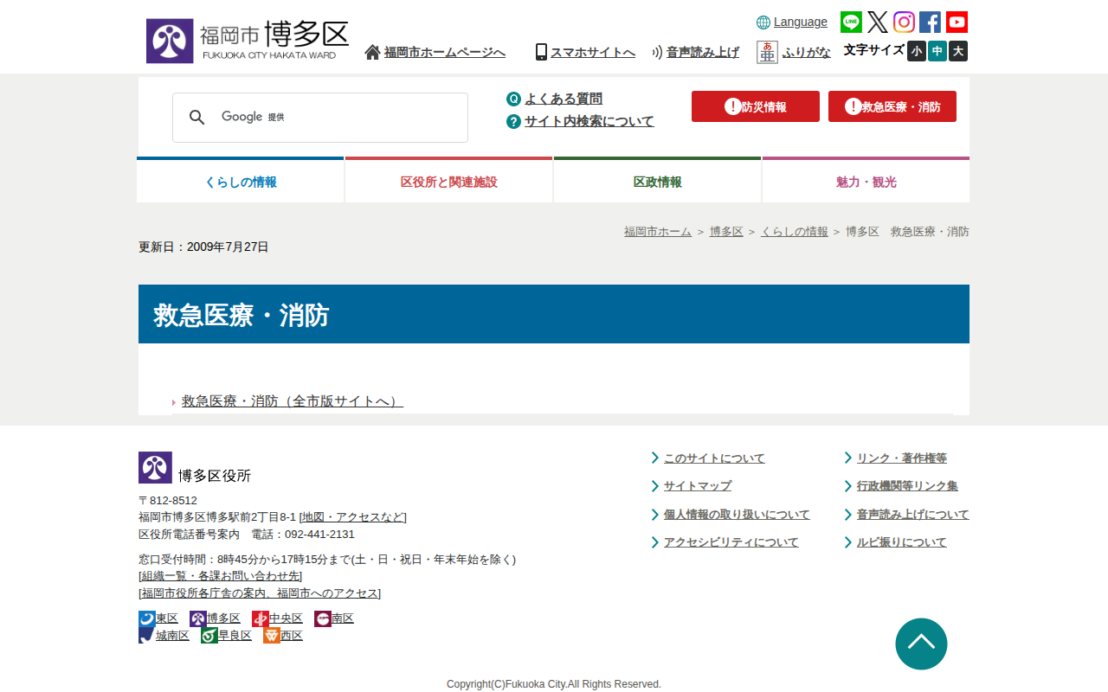Viewport: 1108px width, 692px height.
Task: Open ルビ振りについて footer link
Action: (x=902, y=542)
